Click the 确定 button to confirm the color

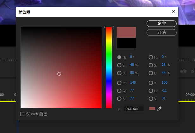[x=161, y=24]
